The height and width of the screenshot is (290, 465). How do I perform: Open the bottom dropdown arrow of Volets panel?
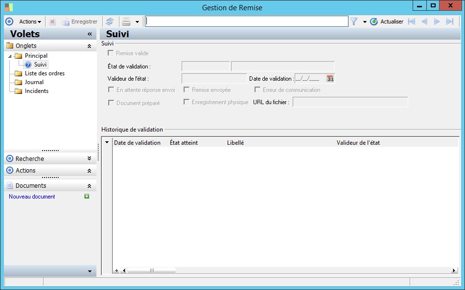[x=90, y=271]
